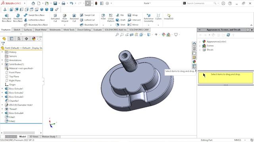Expand the History tree node
The height and width of the screenshot is (142, 254).
[x=2, y=52]
